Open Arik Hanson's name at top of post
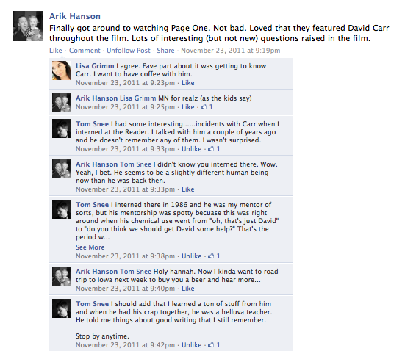This screenshot has width=405, height=351. pyautogui.click(x=75, y=16)
